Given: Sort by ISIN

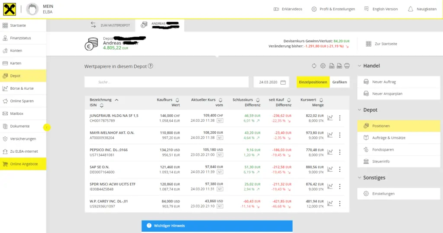Looking at the screenshot, I should [96, 105].
